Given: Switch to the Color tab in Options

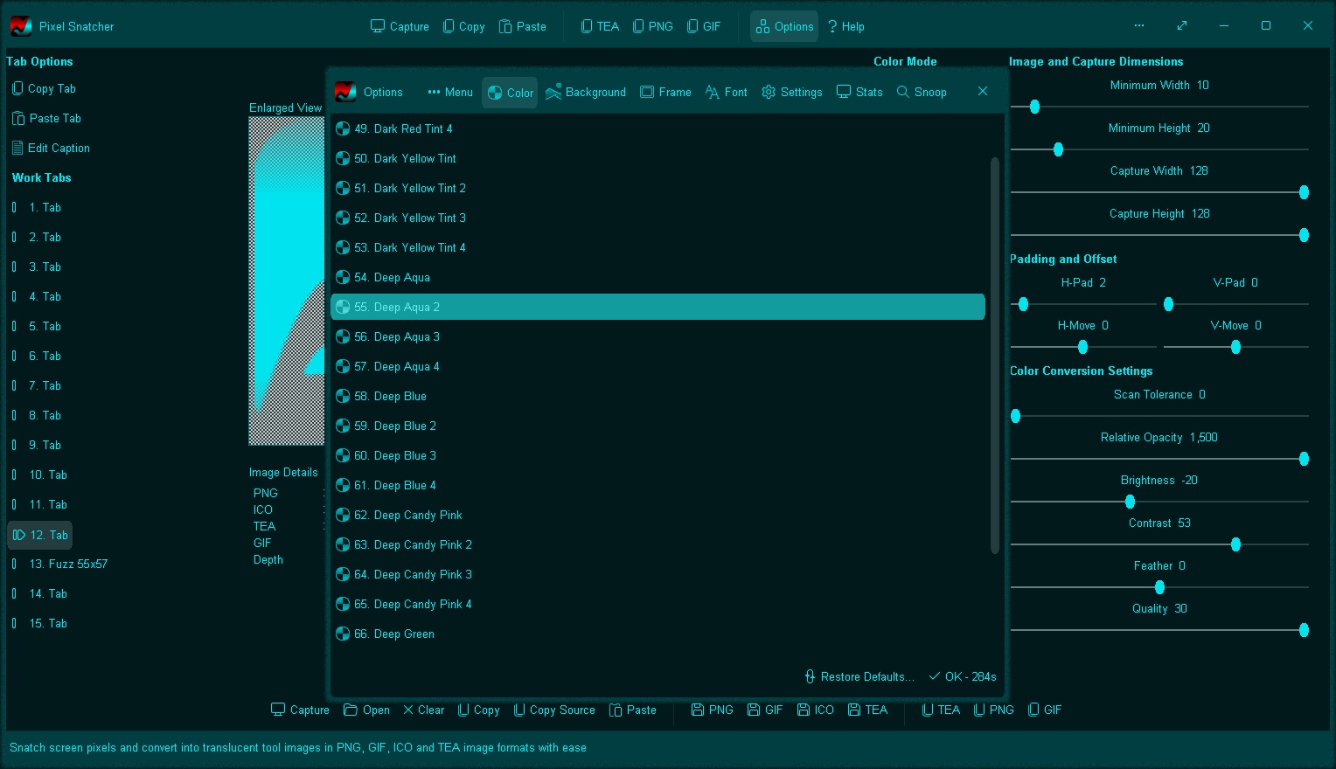Looking at the screenshot, I should (509, 92).
